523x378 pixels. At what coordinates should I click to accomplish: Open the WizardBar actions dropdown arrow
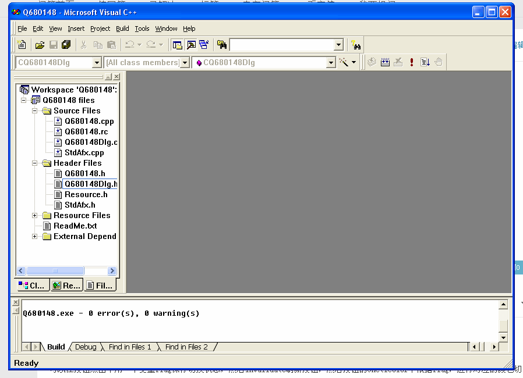click(354, 62)
